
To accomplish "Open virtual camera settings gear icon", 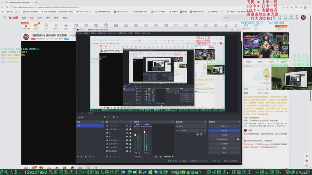I will pos(238,139).
